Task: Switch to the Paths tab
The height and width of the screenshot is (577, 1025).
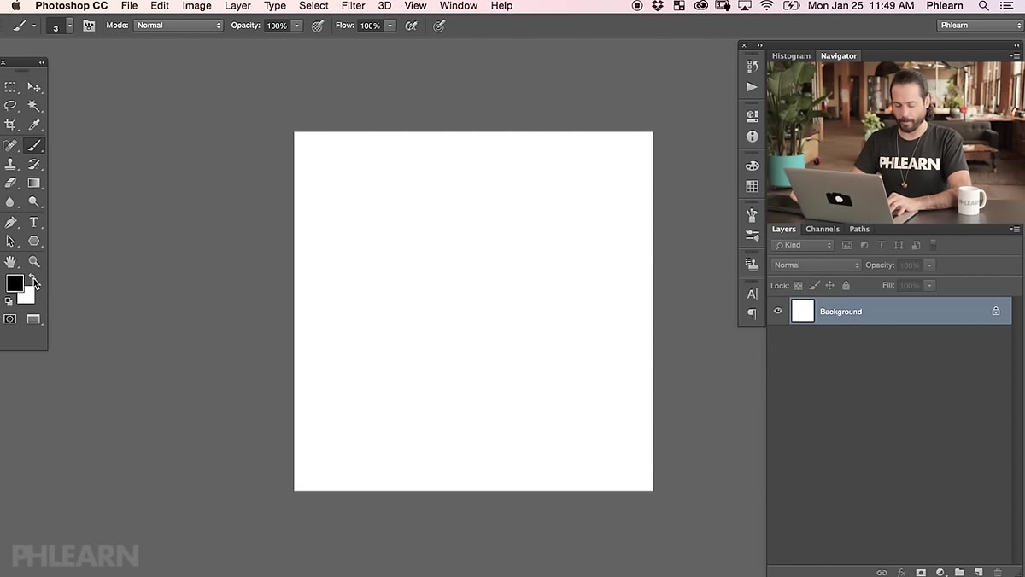Action: pyautogui.click(x=859, y=229)
